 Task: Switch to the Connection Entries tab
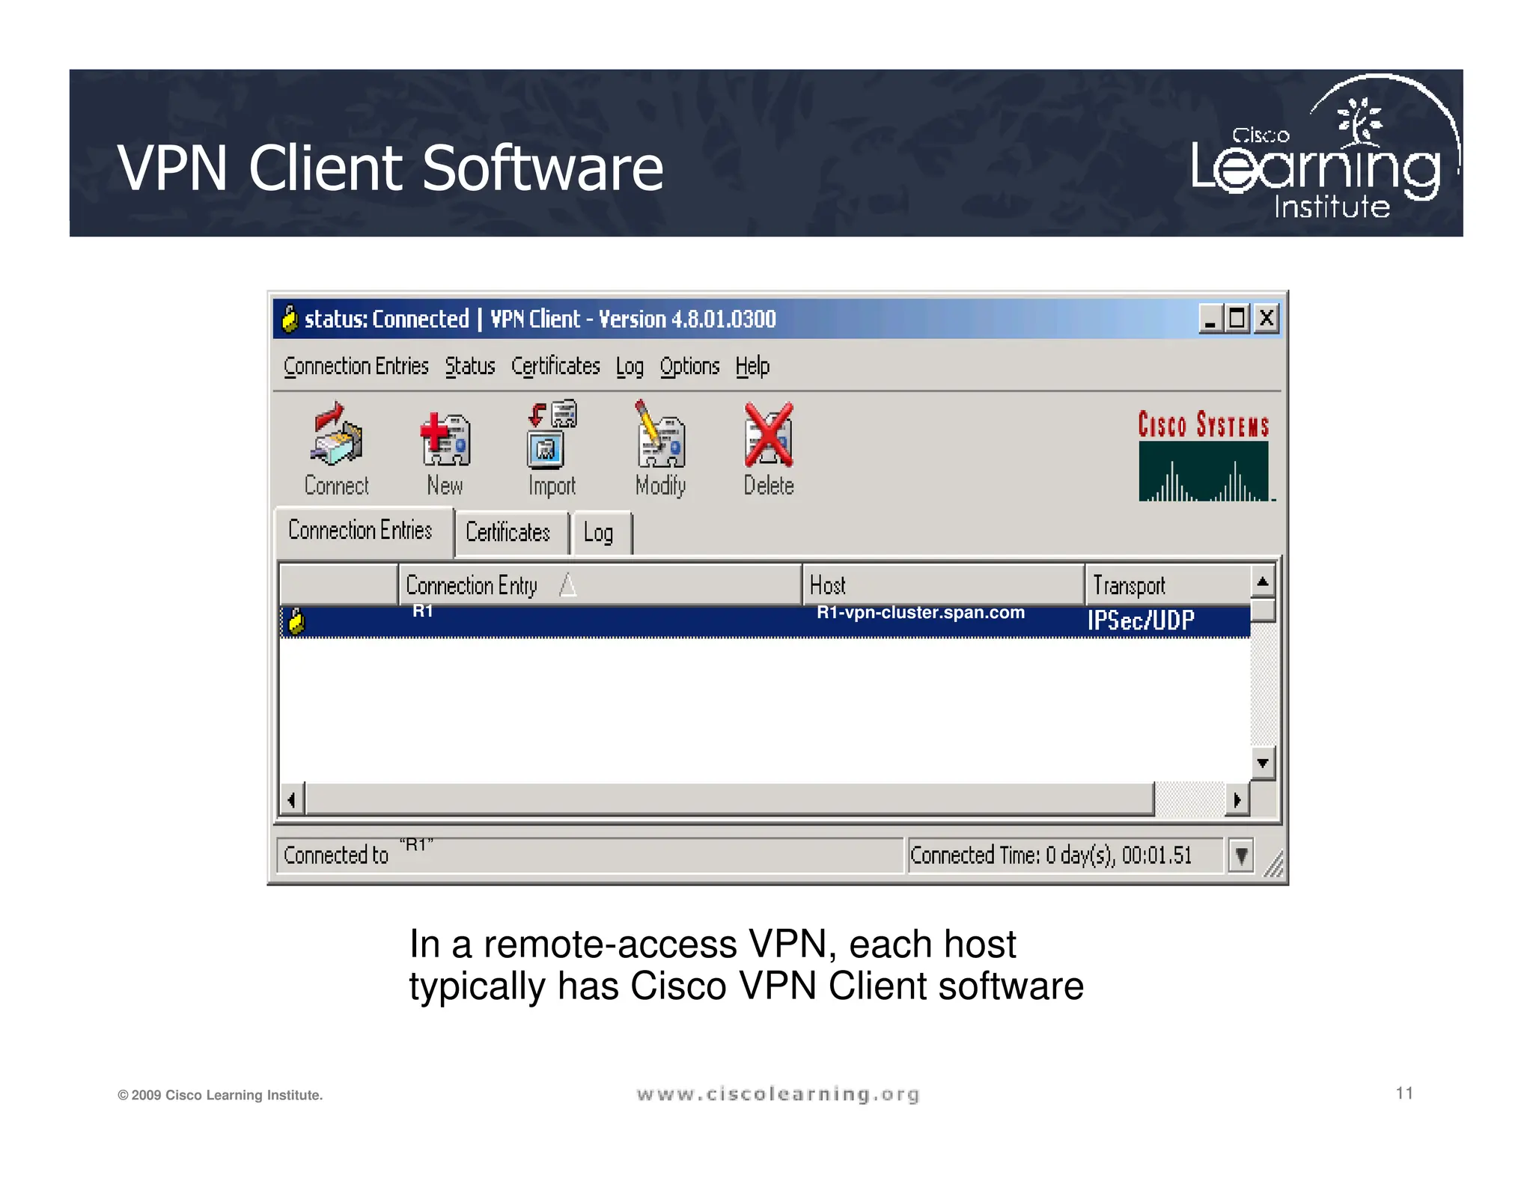pos(364,531)
